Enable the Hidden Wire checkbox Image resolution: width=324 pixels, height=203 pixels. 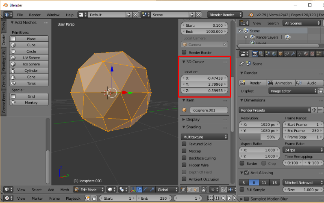point(184,165)
